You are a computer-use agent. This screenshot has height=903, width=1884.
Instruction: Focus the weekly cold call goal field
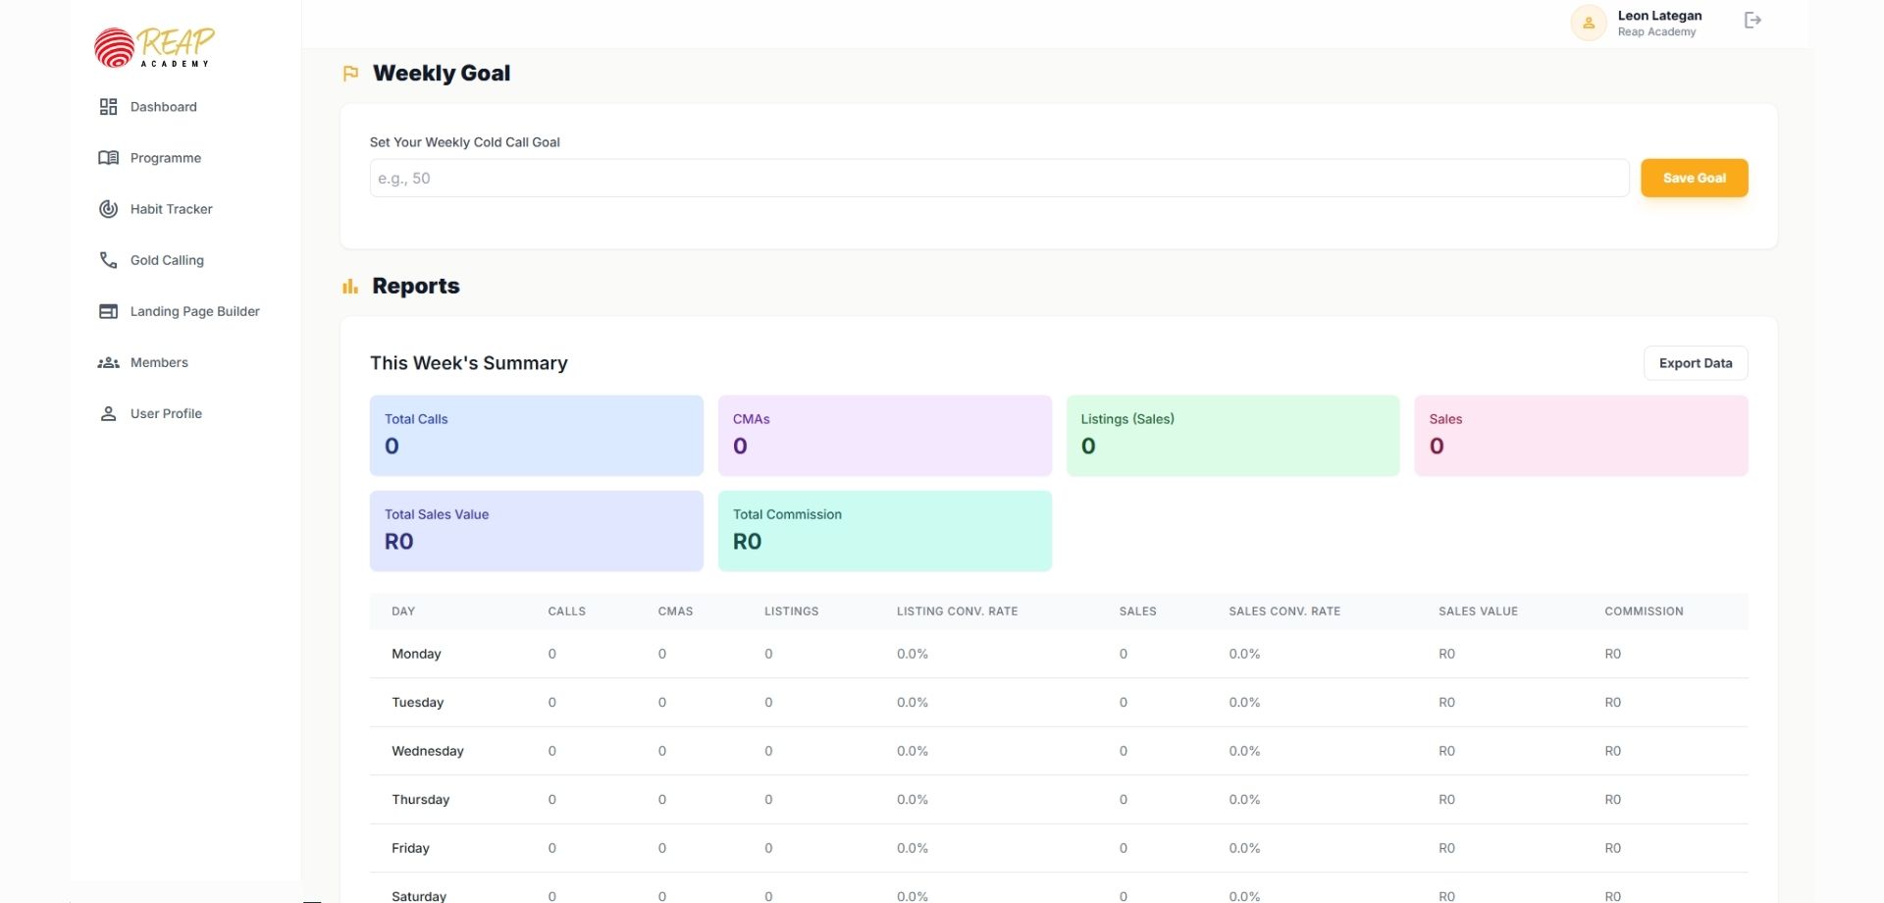click(x=998, y=179)
